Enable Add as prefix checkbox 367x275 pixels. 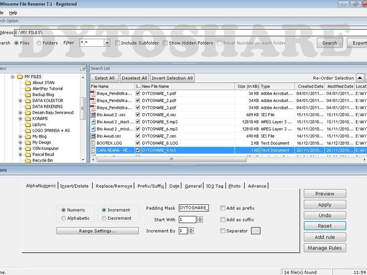pos(223,208)
